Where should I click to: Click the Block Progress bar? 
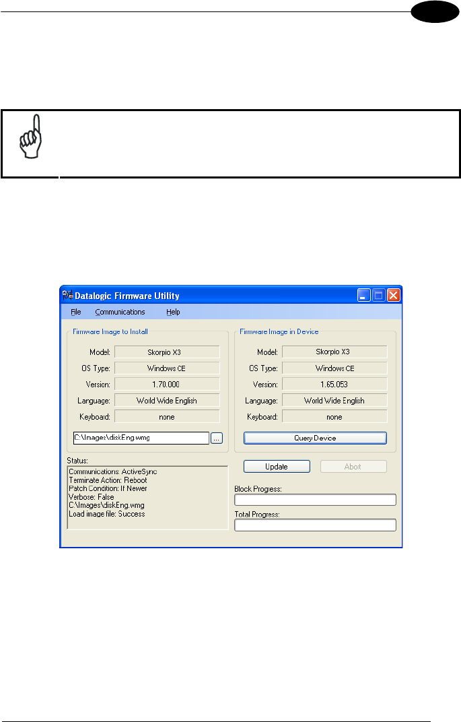pyautogui.click(x=315, y=500)
